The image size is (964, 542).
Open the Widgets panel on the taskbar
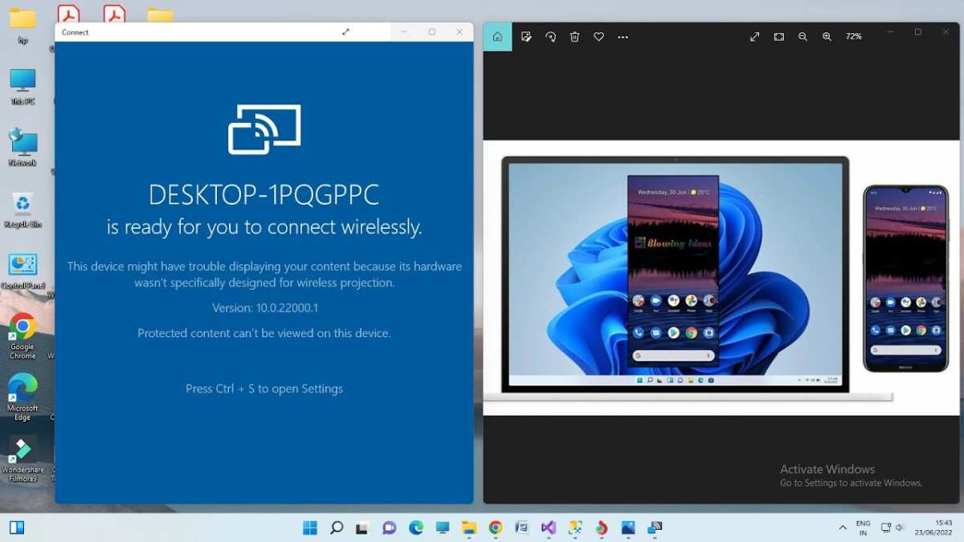pos(17,528)
